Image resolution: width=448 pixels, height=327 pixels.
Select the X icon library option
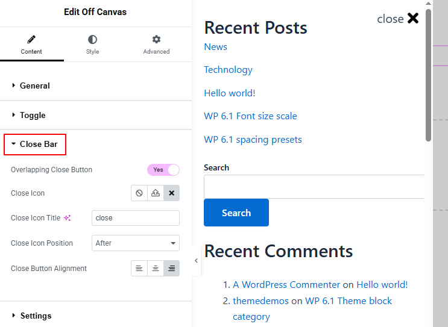(171, 193)
